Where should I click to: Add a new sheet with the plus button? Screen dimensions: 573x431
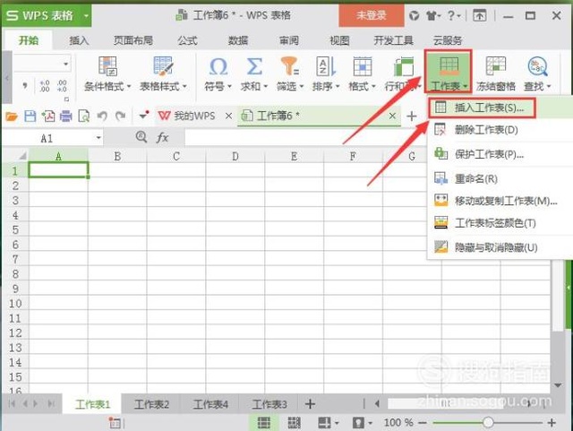coord(310,404)
